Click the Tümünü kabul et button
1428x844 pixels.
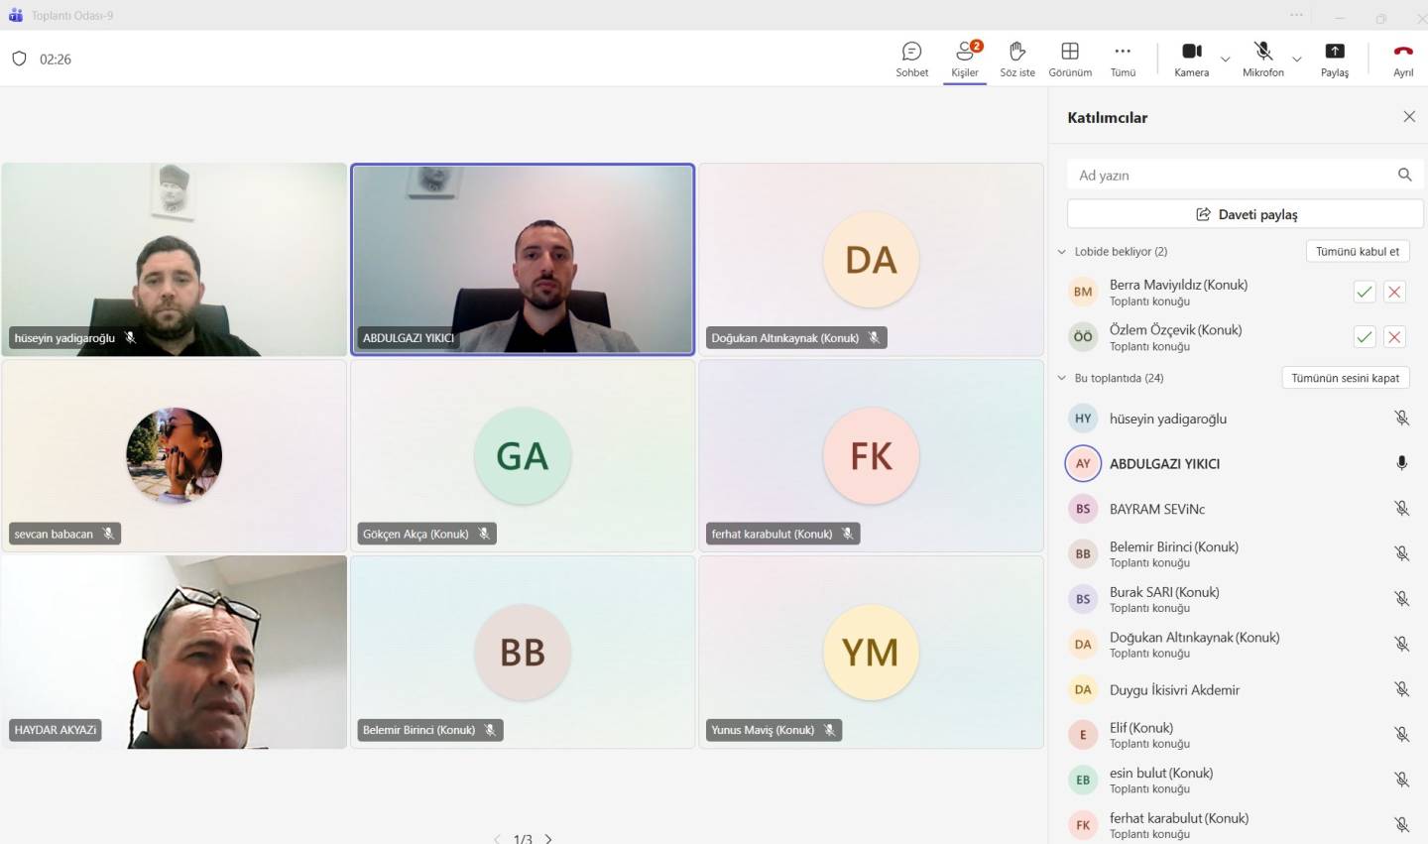[1357, 252]
